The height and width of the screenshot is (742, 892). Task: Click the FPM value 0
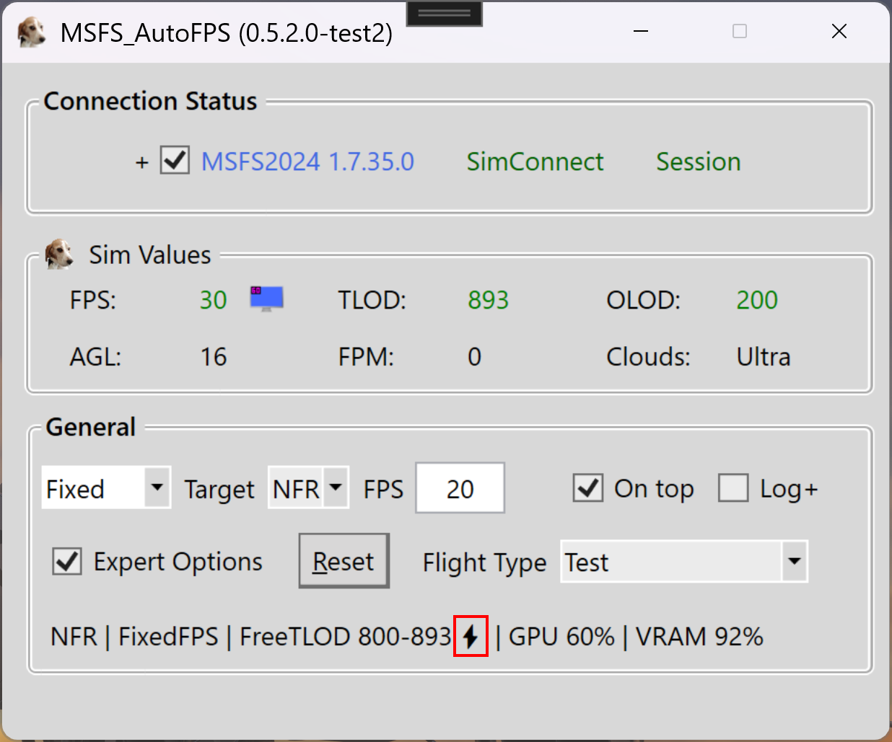tap(474, 357)
